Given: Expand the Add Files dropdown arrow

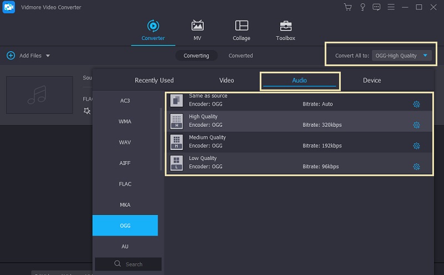Looking at the screenshot, I should 48,56.
